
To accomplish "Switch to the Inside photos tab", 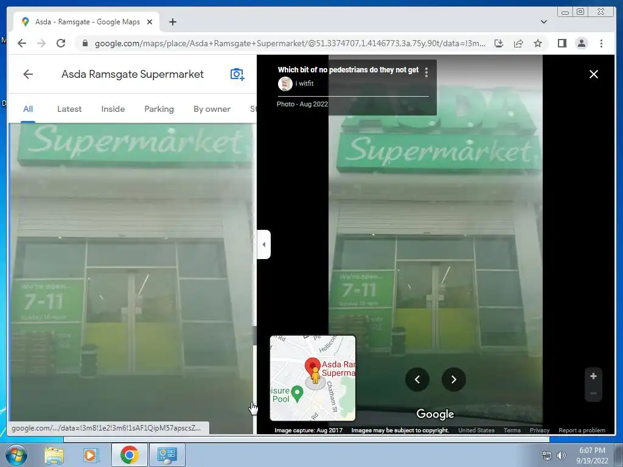I will click(113, 109).
